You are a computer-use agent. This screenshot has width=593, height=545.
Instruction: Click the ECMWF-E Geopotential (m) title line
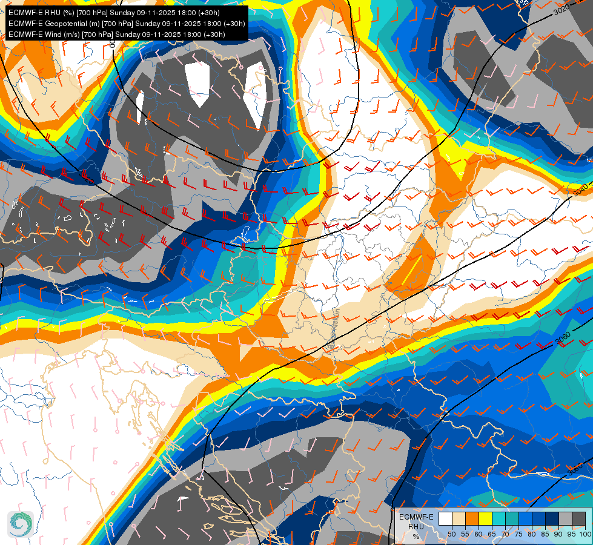tap(127, 24)
